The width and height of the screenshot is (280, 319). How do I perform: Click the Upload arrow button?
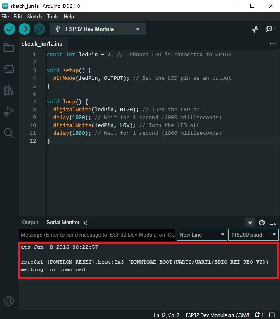(x=24, y=29)
